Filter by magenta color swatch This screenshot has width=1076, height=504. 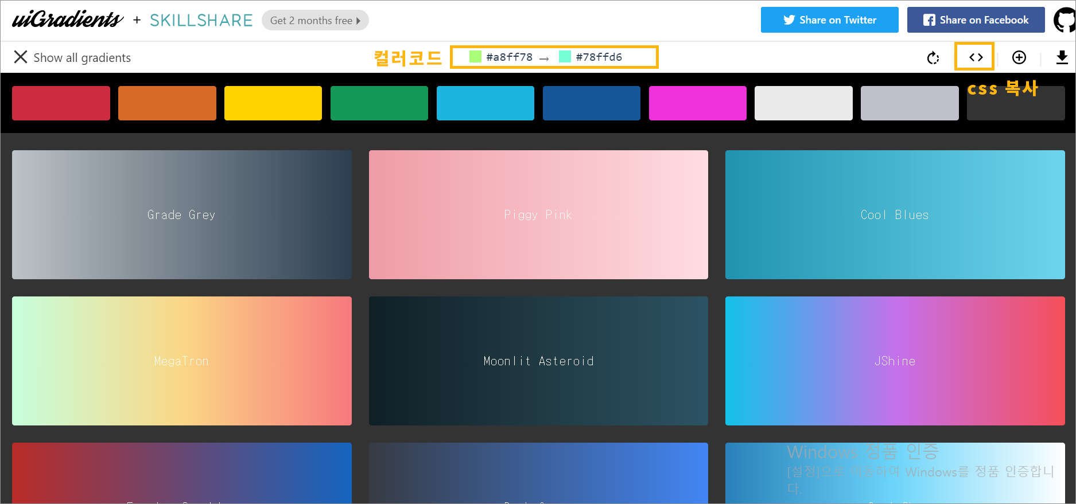click(698, 103)
